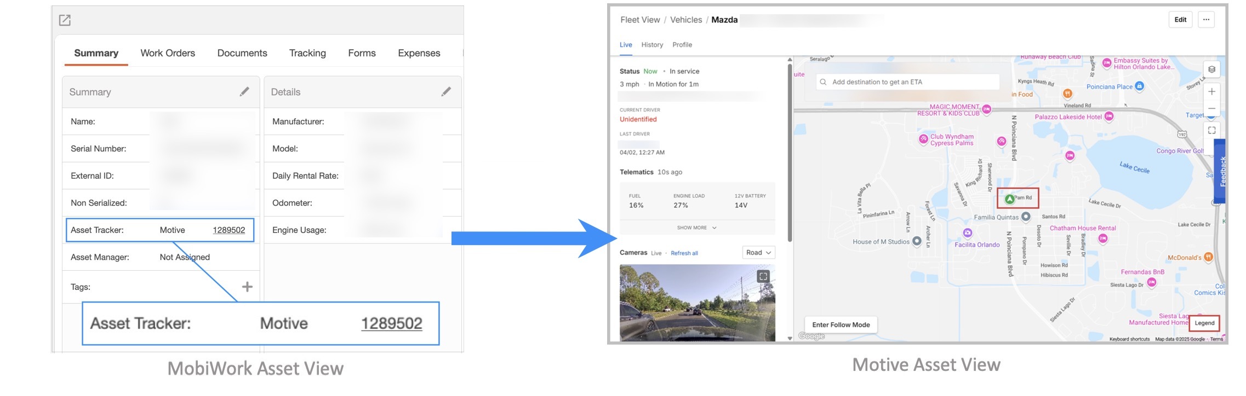The width and height of the screenshot is (1246, 396).
Task: Open the History tab
Action: tap(652, 45)
